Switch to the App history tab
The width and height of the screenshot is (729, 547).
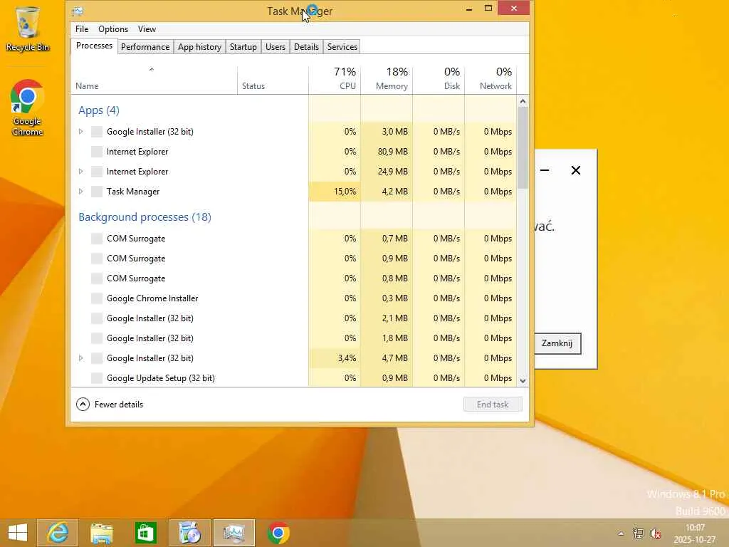click(x=199, y=47)
